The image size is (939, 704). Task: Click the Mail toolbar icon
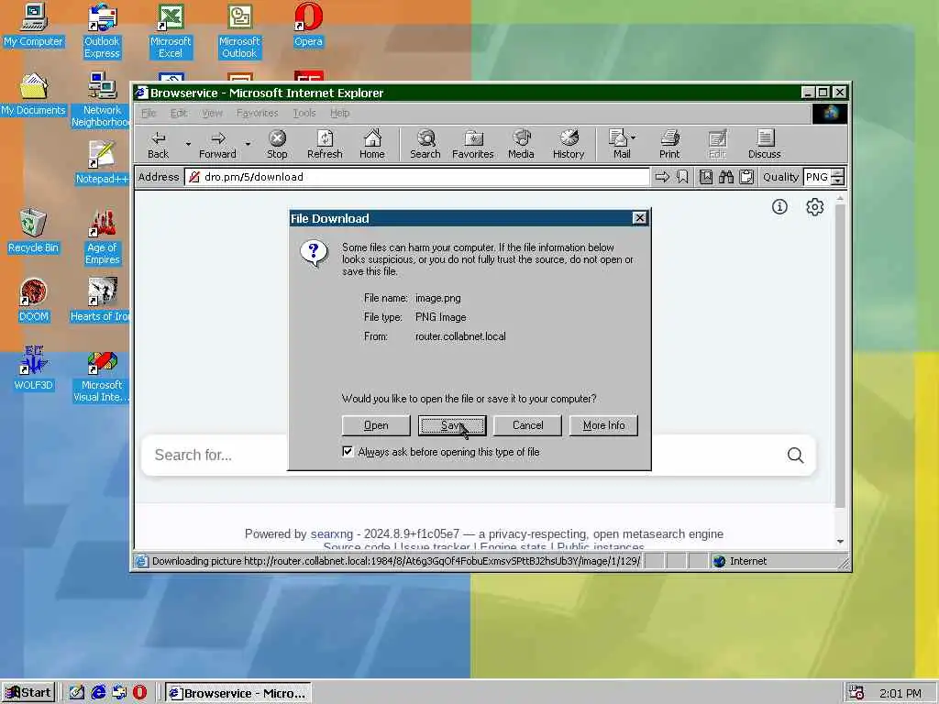pyautogui.click(x=618, y=144)
